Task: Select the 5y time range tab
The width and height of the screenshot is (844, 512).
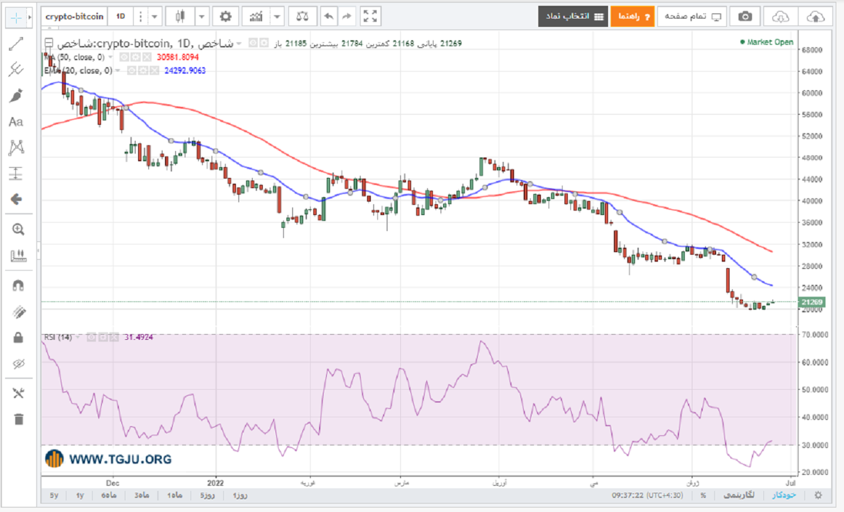Action: pyautogui.click(x=54, y=495)
